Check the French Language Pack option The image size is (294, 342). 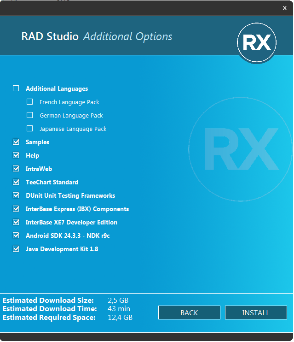(29, 102)
